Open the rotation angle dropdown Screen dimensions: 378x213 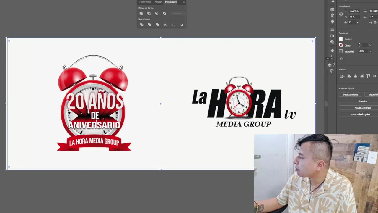coord(358,22)
